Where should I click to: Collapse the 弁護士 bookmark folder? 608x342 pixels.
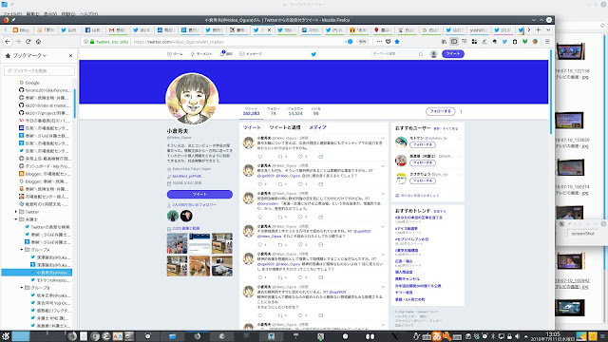pos(16,219)
